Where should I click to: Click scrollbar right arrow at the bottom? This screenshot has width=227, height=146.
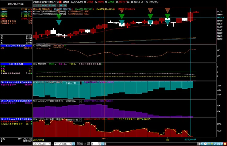tap(199, 144)
